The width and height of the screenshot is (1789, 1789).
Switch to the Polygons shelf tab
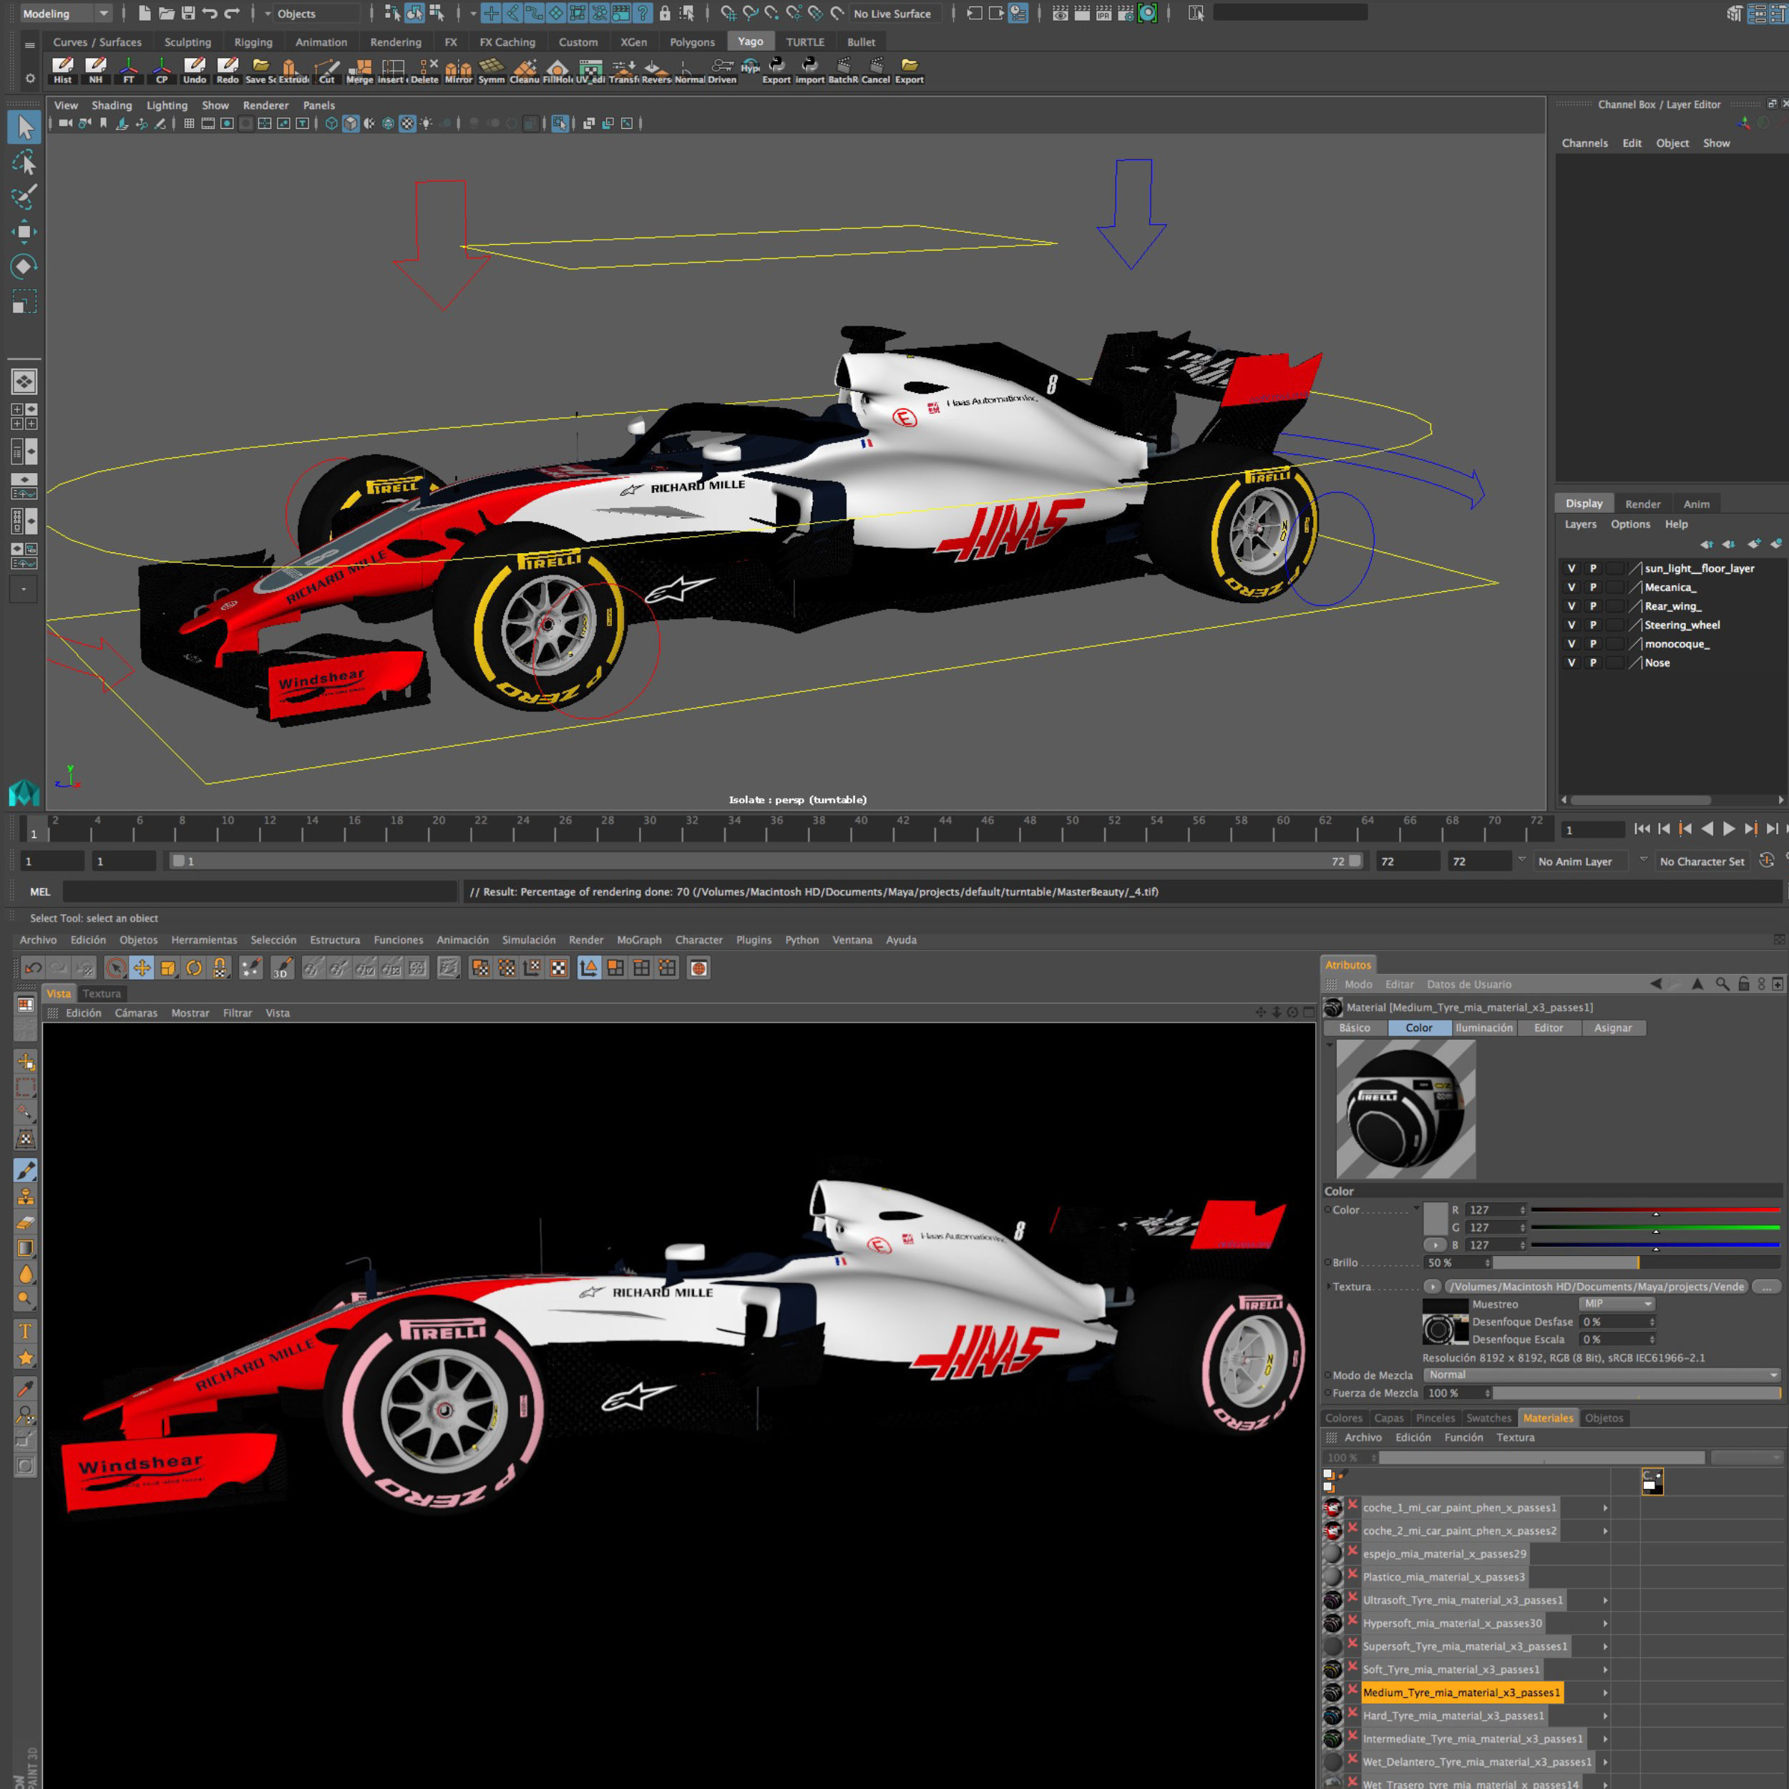point(692,42)
